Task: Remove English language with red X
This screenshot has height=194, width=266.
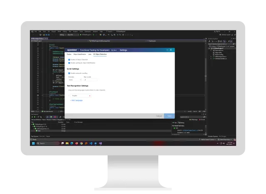Action: (90, 96)
